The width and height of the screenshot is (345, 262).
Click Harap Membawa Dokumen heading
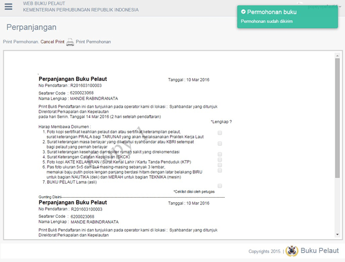coord(65,127)
